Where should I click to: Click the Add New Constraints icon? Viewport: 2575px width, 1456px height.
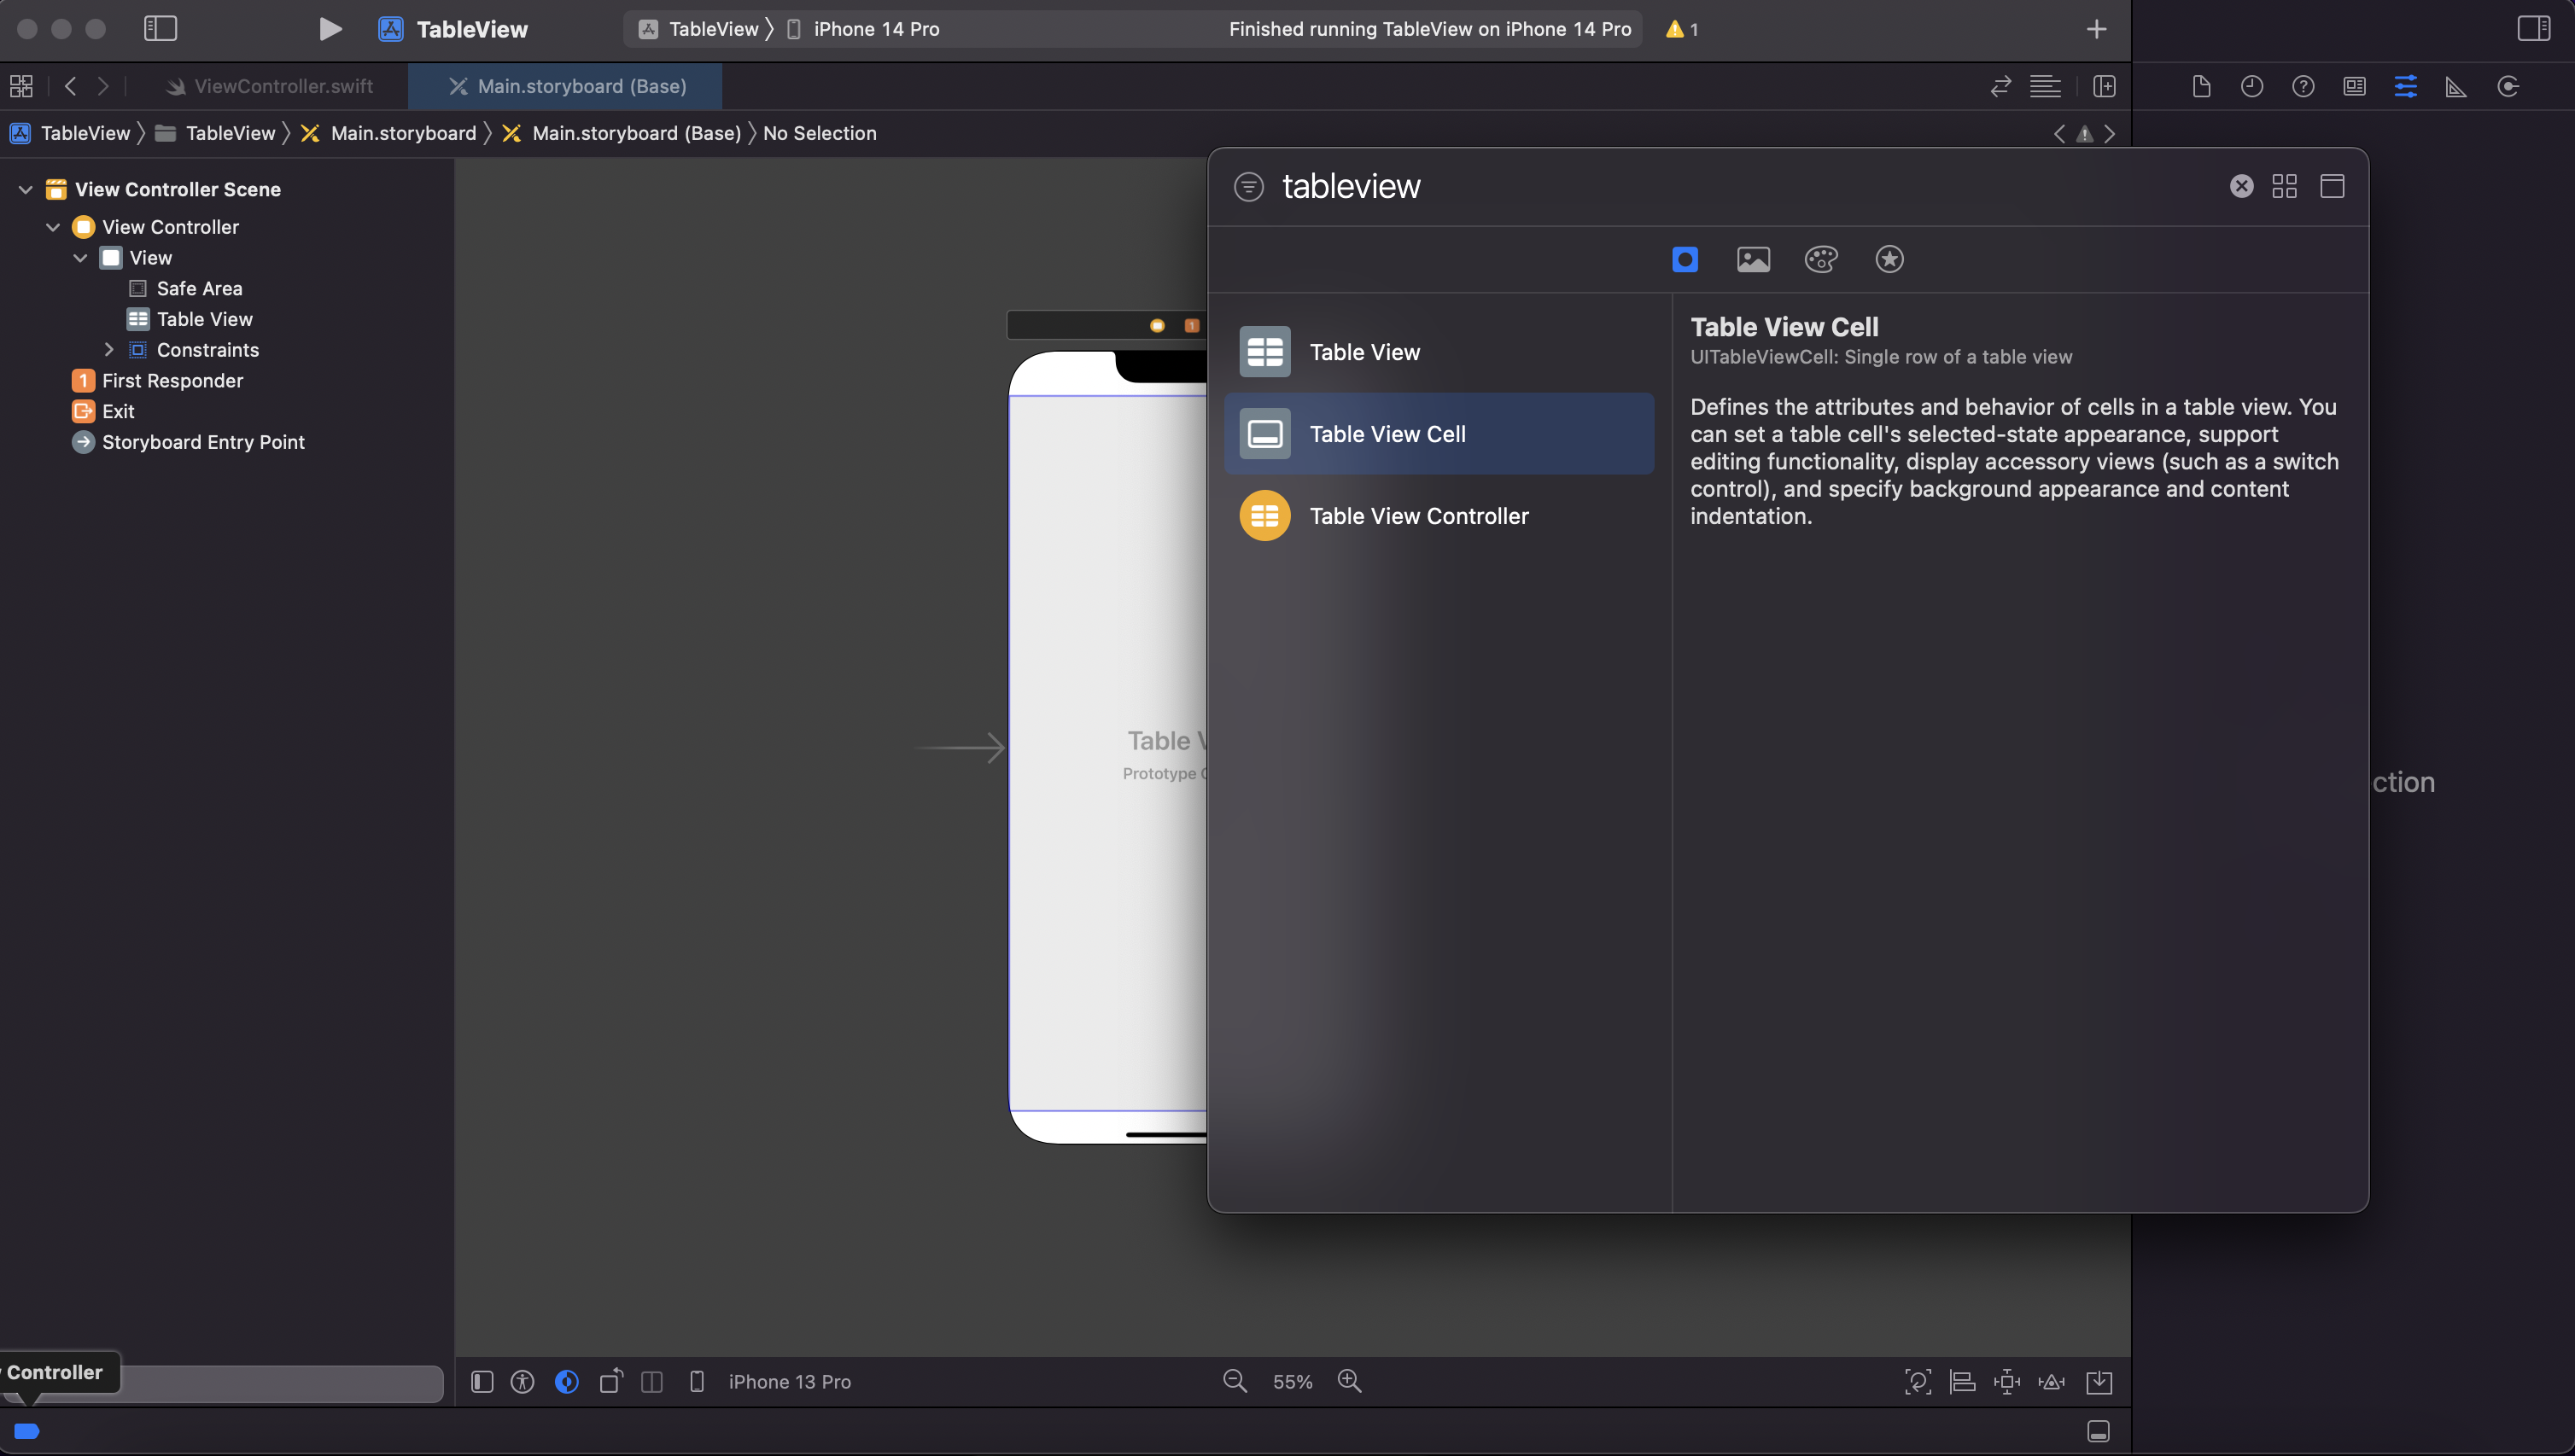click(x=2006, y=1381)
